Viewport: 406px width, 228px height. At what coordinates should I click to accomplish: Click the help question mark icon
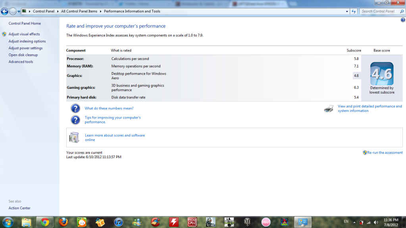click(x=403, y=20)
